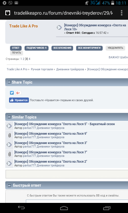Click the paperclip icon for "Охота на Лося 9" row
Screen dimensions: 128x213
click(9, 135)
